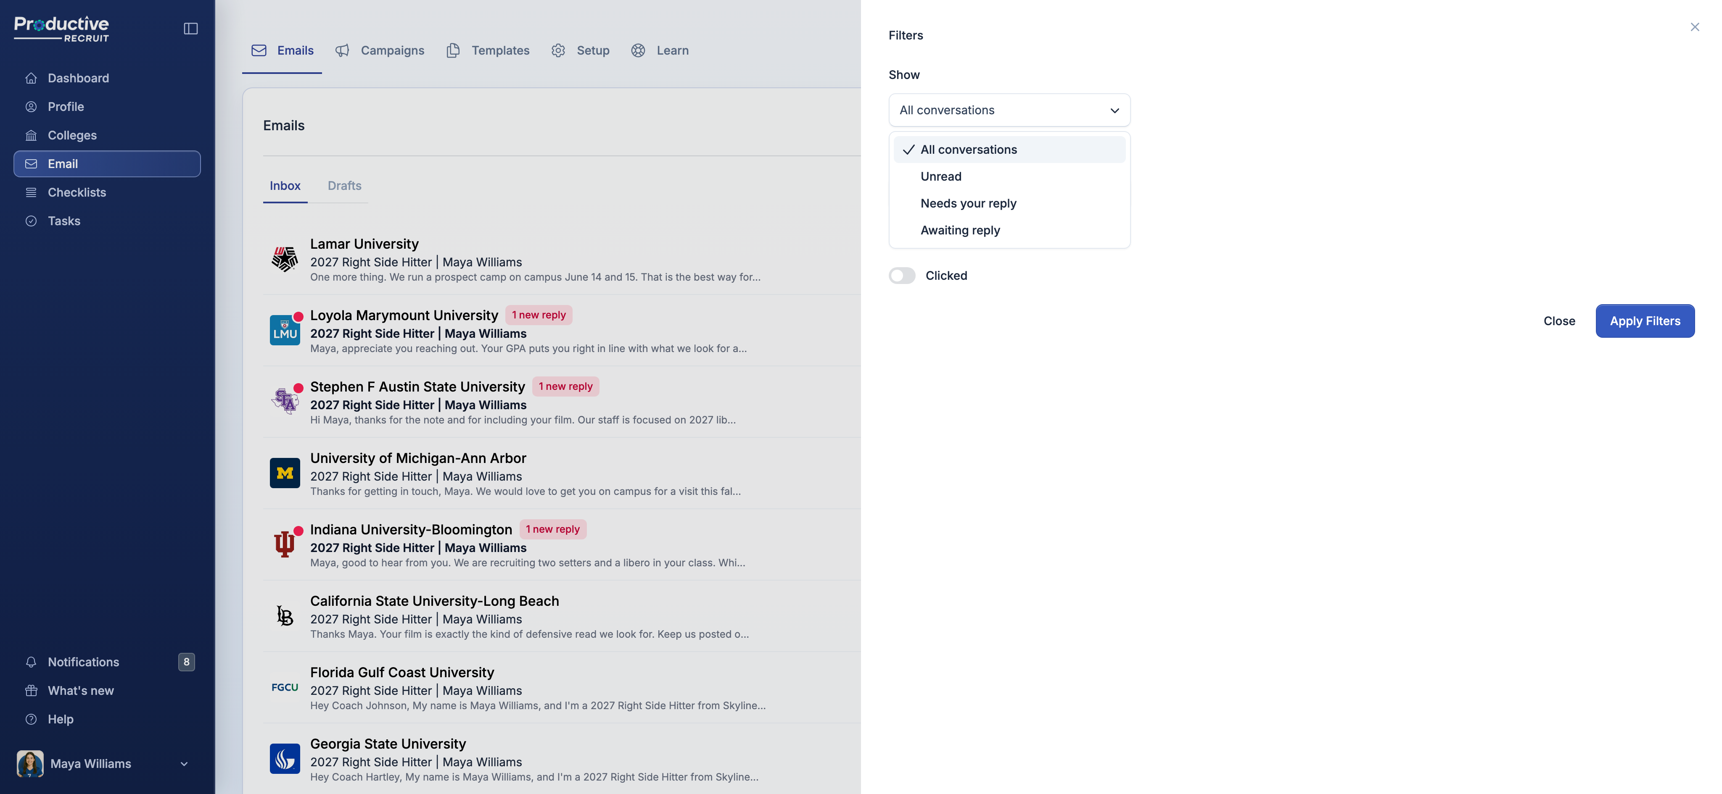1722x794 pixels.
Task: Click the Setup gear icon
Action: pyautogui.click(x=558, y=51)
